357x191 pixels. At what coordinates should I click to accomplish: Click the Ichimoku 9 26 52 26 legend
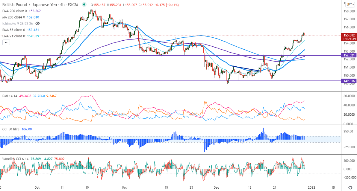[x=18, y=24]
